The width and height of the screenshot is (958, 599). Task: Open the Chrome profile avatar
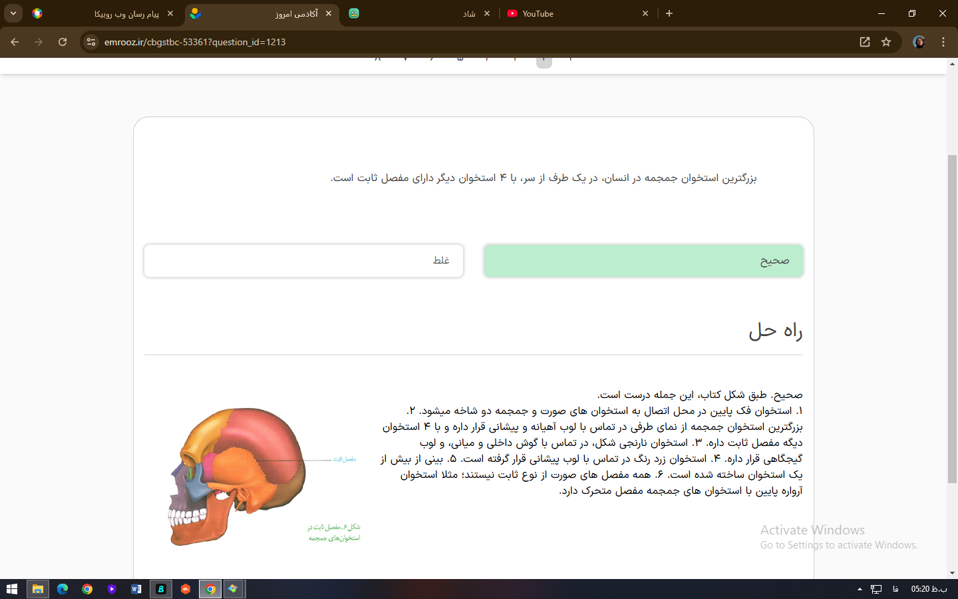tap(919, 42)
